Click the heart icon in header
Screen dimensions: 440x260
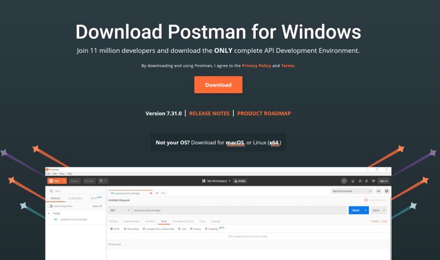point(373,181)
